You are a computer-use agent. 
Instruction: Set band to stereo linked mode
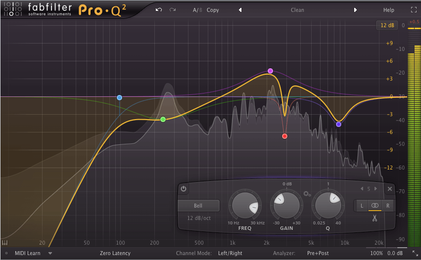coord(375,206)
